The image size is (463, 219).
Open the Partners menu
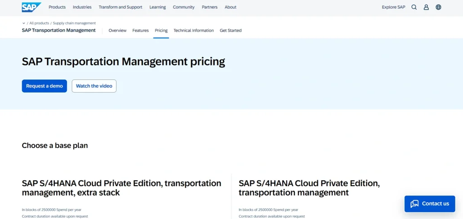pyautogui.click(x=210, y=7)
